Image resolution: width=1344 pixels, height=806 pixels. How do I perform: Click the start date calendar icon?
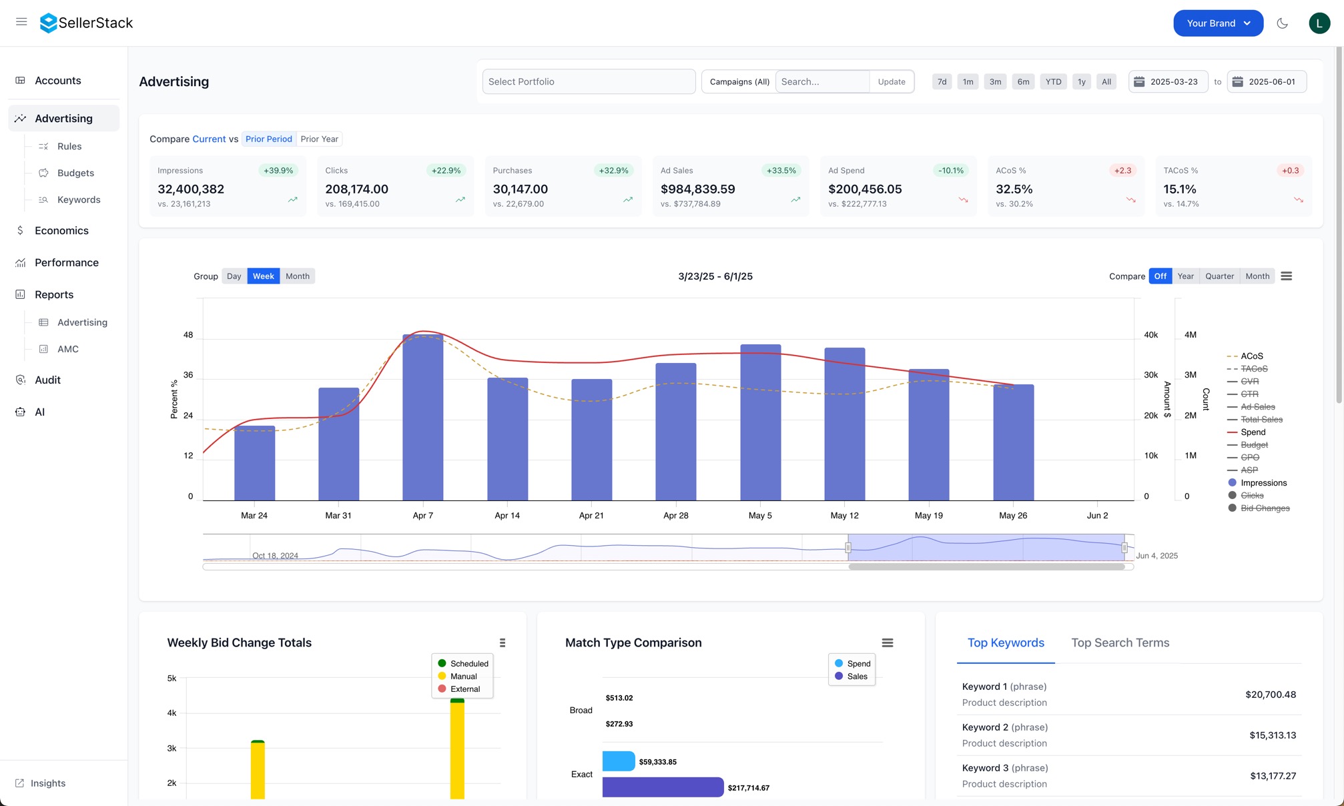(x=1139, y=81)
